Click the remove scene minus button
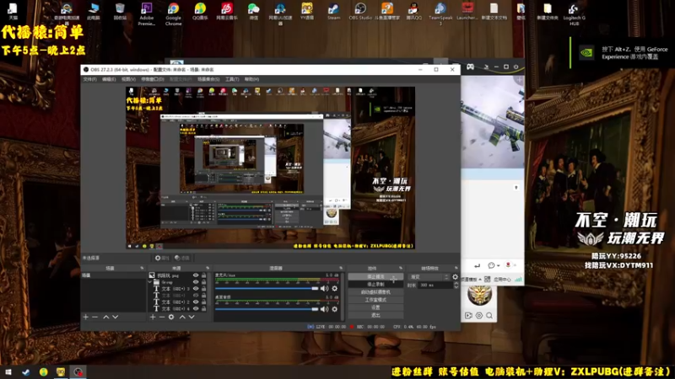The image size is (675, 379). tap(95, 317)
